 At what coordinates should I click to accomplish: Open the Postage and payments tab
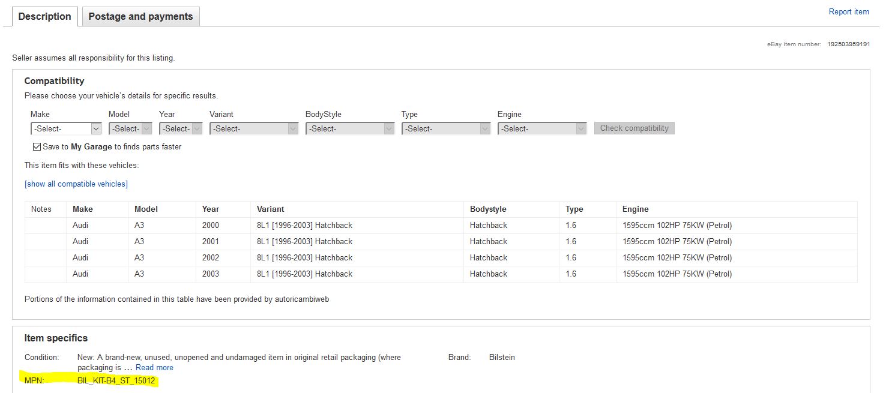click(140, 17)
